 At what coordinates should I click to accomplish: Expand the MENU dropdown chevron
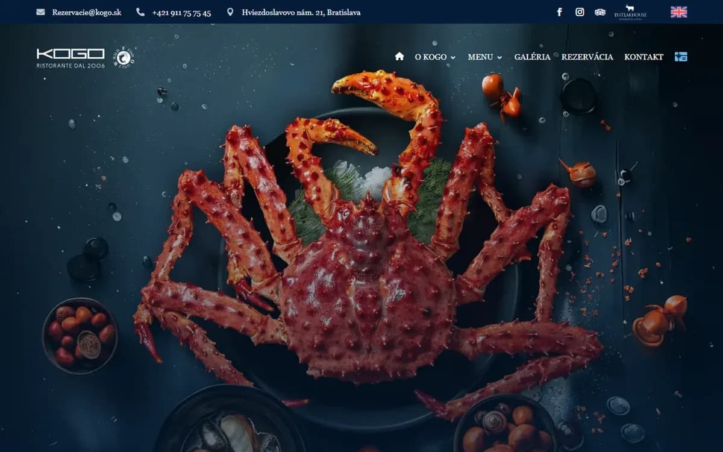pos(499,57)
